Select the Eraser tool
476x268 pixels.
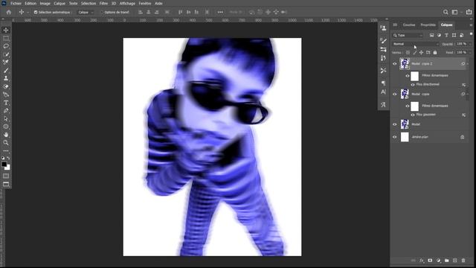click(x=6, y=86)
